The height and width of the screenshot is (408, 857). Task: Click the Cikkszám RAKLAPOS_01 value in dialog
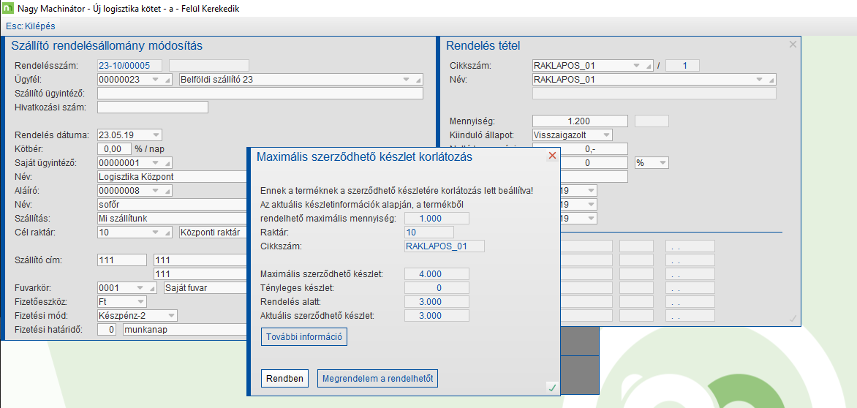(x=445, y=246)
